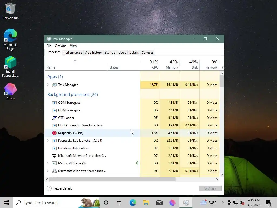277x208 pixels.
Task: Click the first COM Surrogate icon (1.3 MB)
Action: (54, 103)
